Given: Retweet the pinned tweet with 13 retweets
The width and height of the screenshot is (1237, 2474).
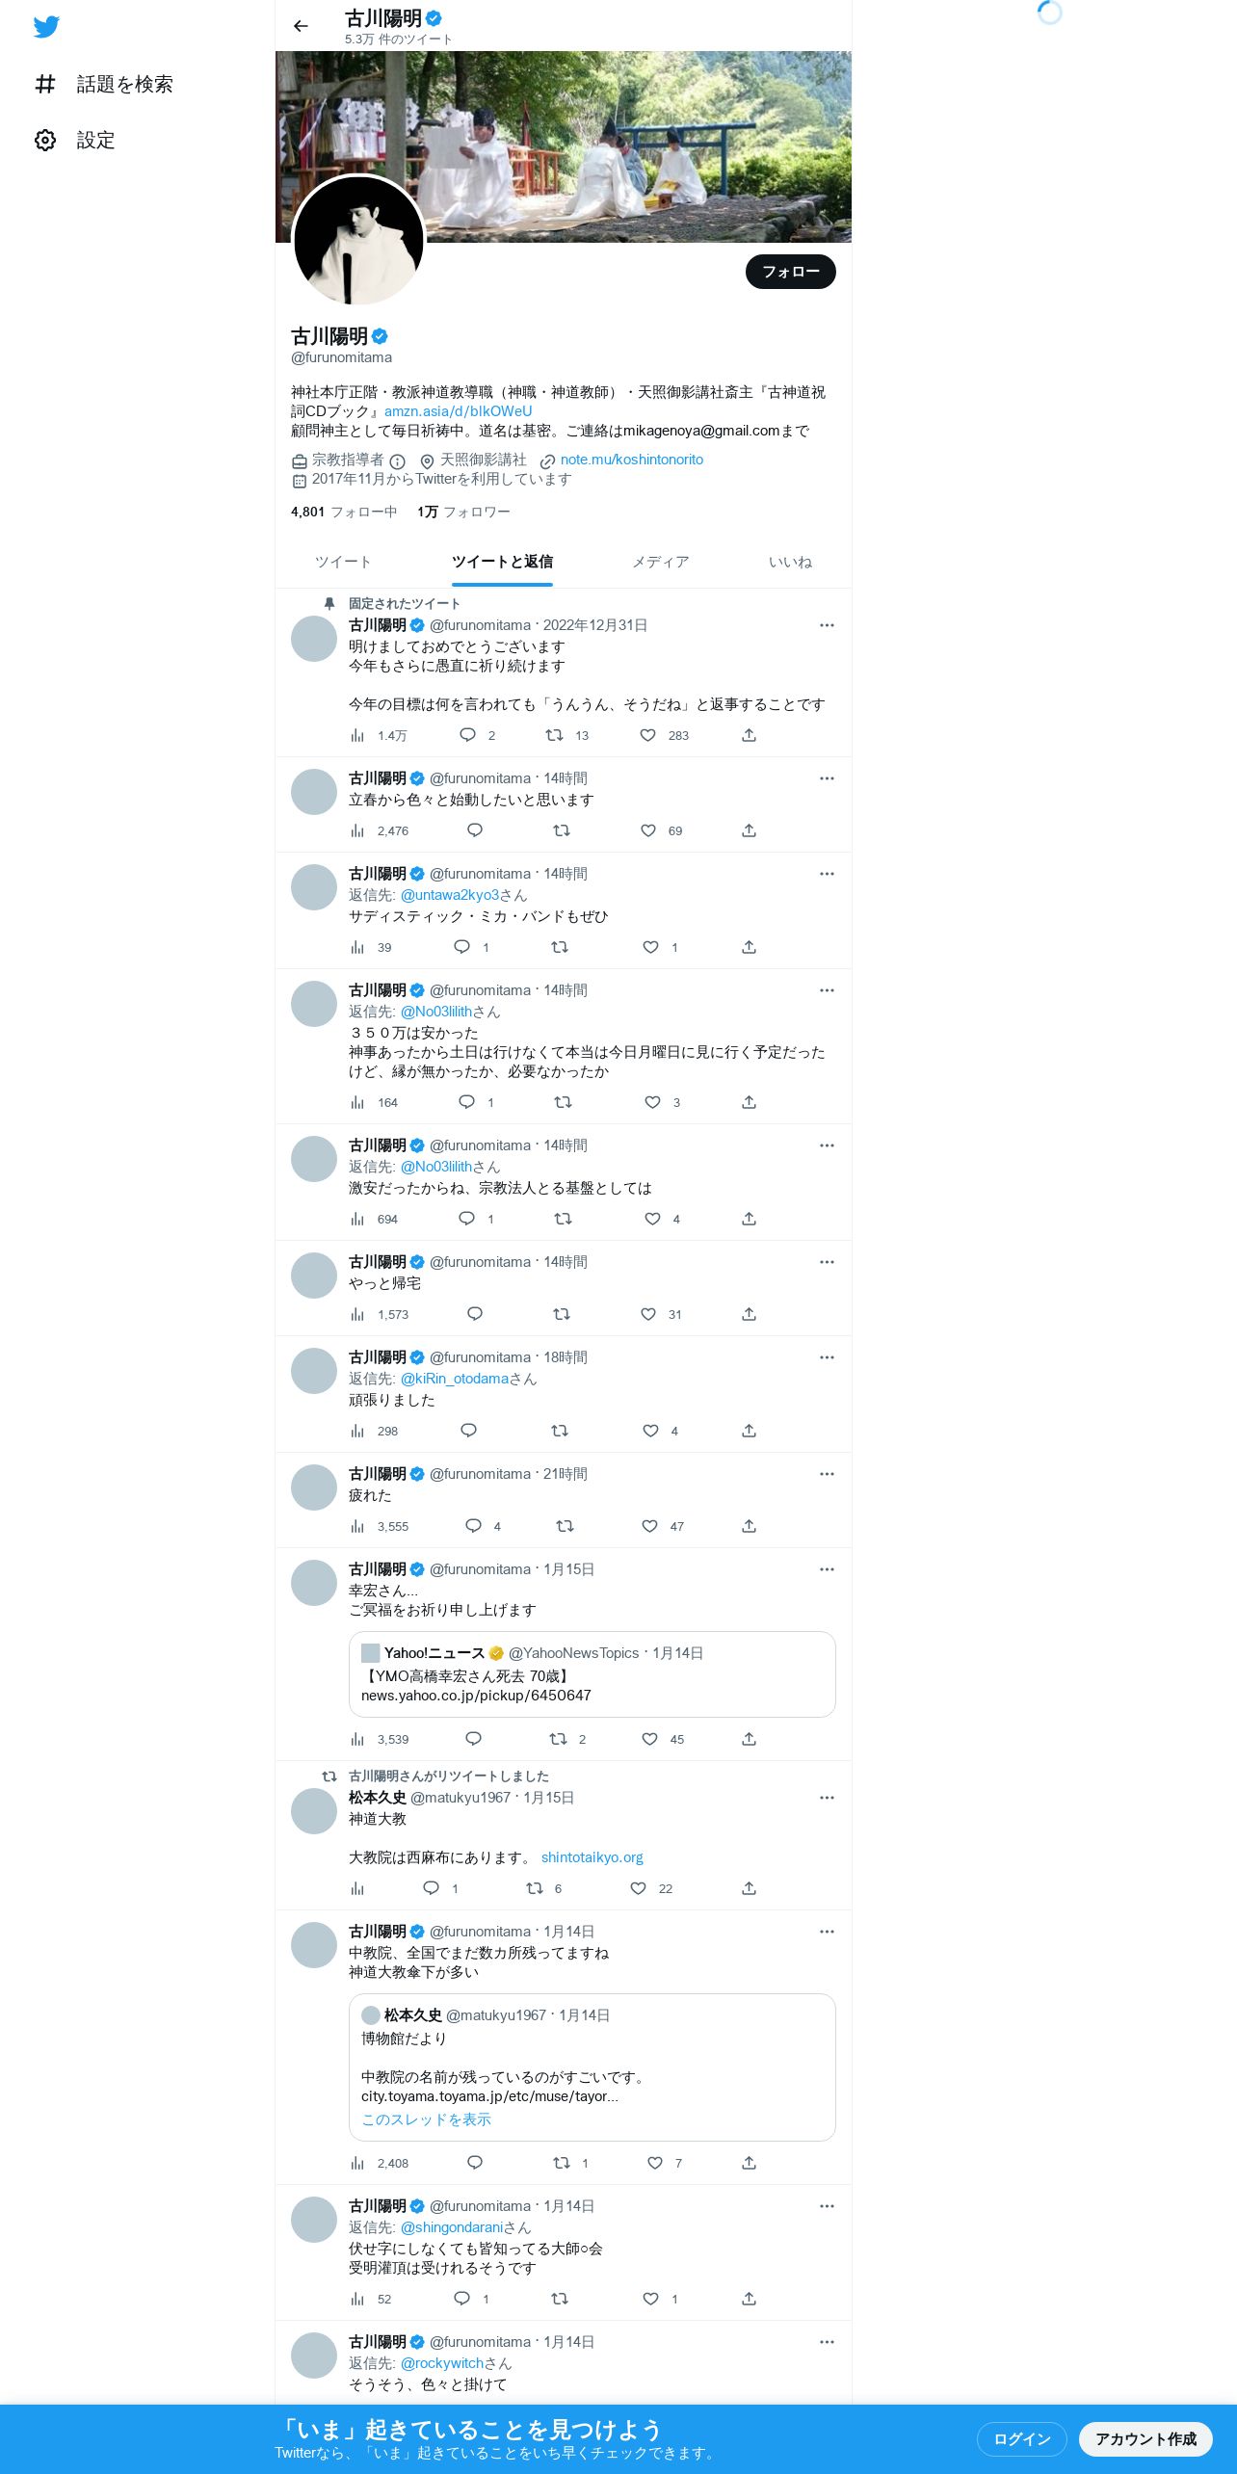Looking at the screenshot, I should [554, 735].
